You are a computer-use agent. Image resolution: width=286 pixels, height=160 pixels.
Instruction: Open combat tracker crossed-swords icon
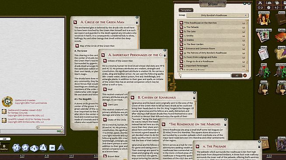coord(260,3)
